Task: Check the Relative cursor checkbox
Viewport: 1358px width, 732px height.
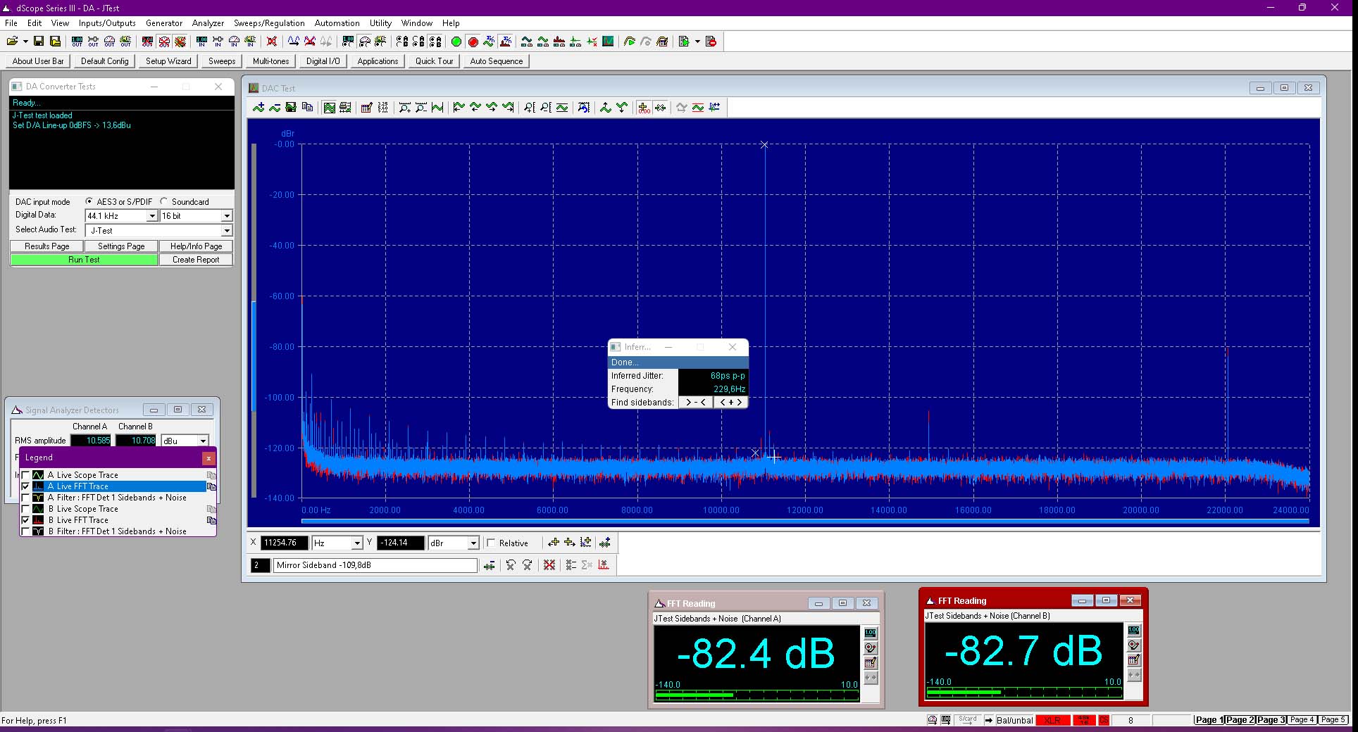Action: (x=491, y=543)
